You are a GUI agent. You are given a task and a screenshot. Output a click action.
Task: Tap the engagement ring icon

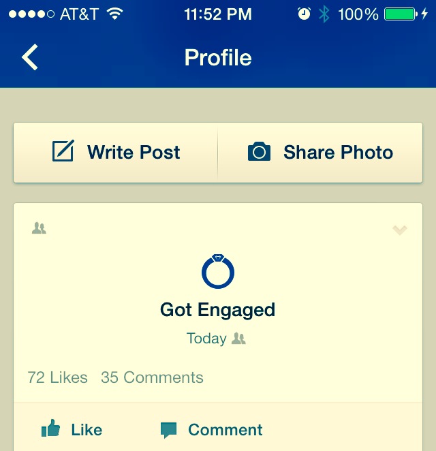[218, 271]
